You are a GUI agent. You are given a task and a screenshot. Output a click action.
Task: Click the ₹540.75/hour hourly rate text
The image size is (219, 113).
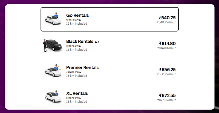166,22
